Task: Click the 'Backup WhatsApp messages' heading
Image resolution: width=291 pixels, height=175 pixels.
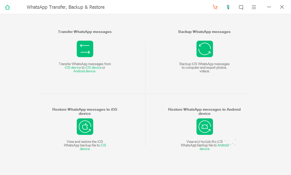Action: (x=204, y=32)
